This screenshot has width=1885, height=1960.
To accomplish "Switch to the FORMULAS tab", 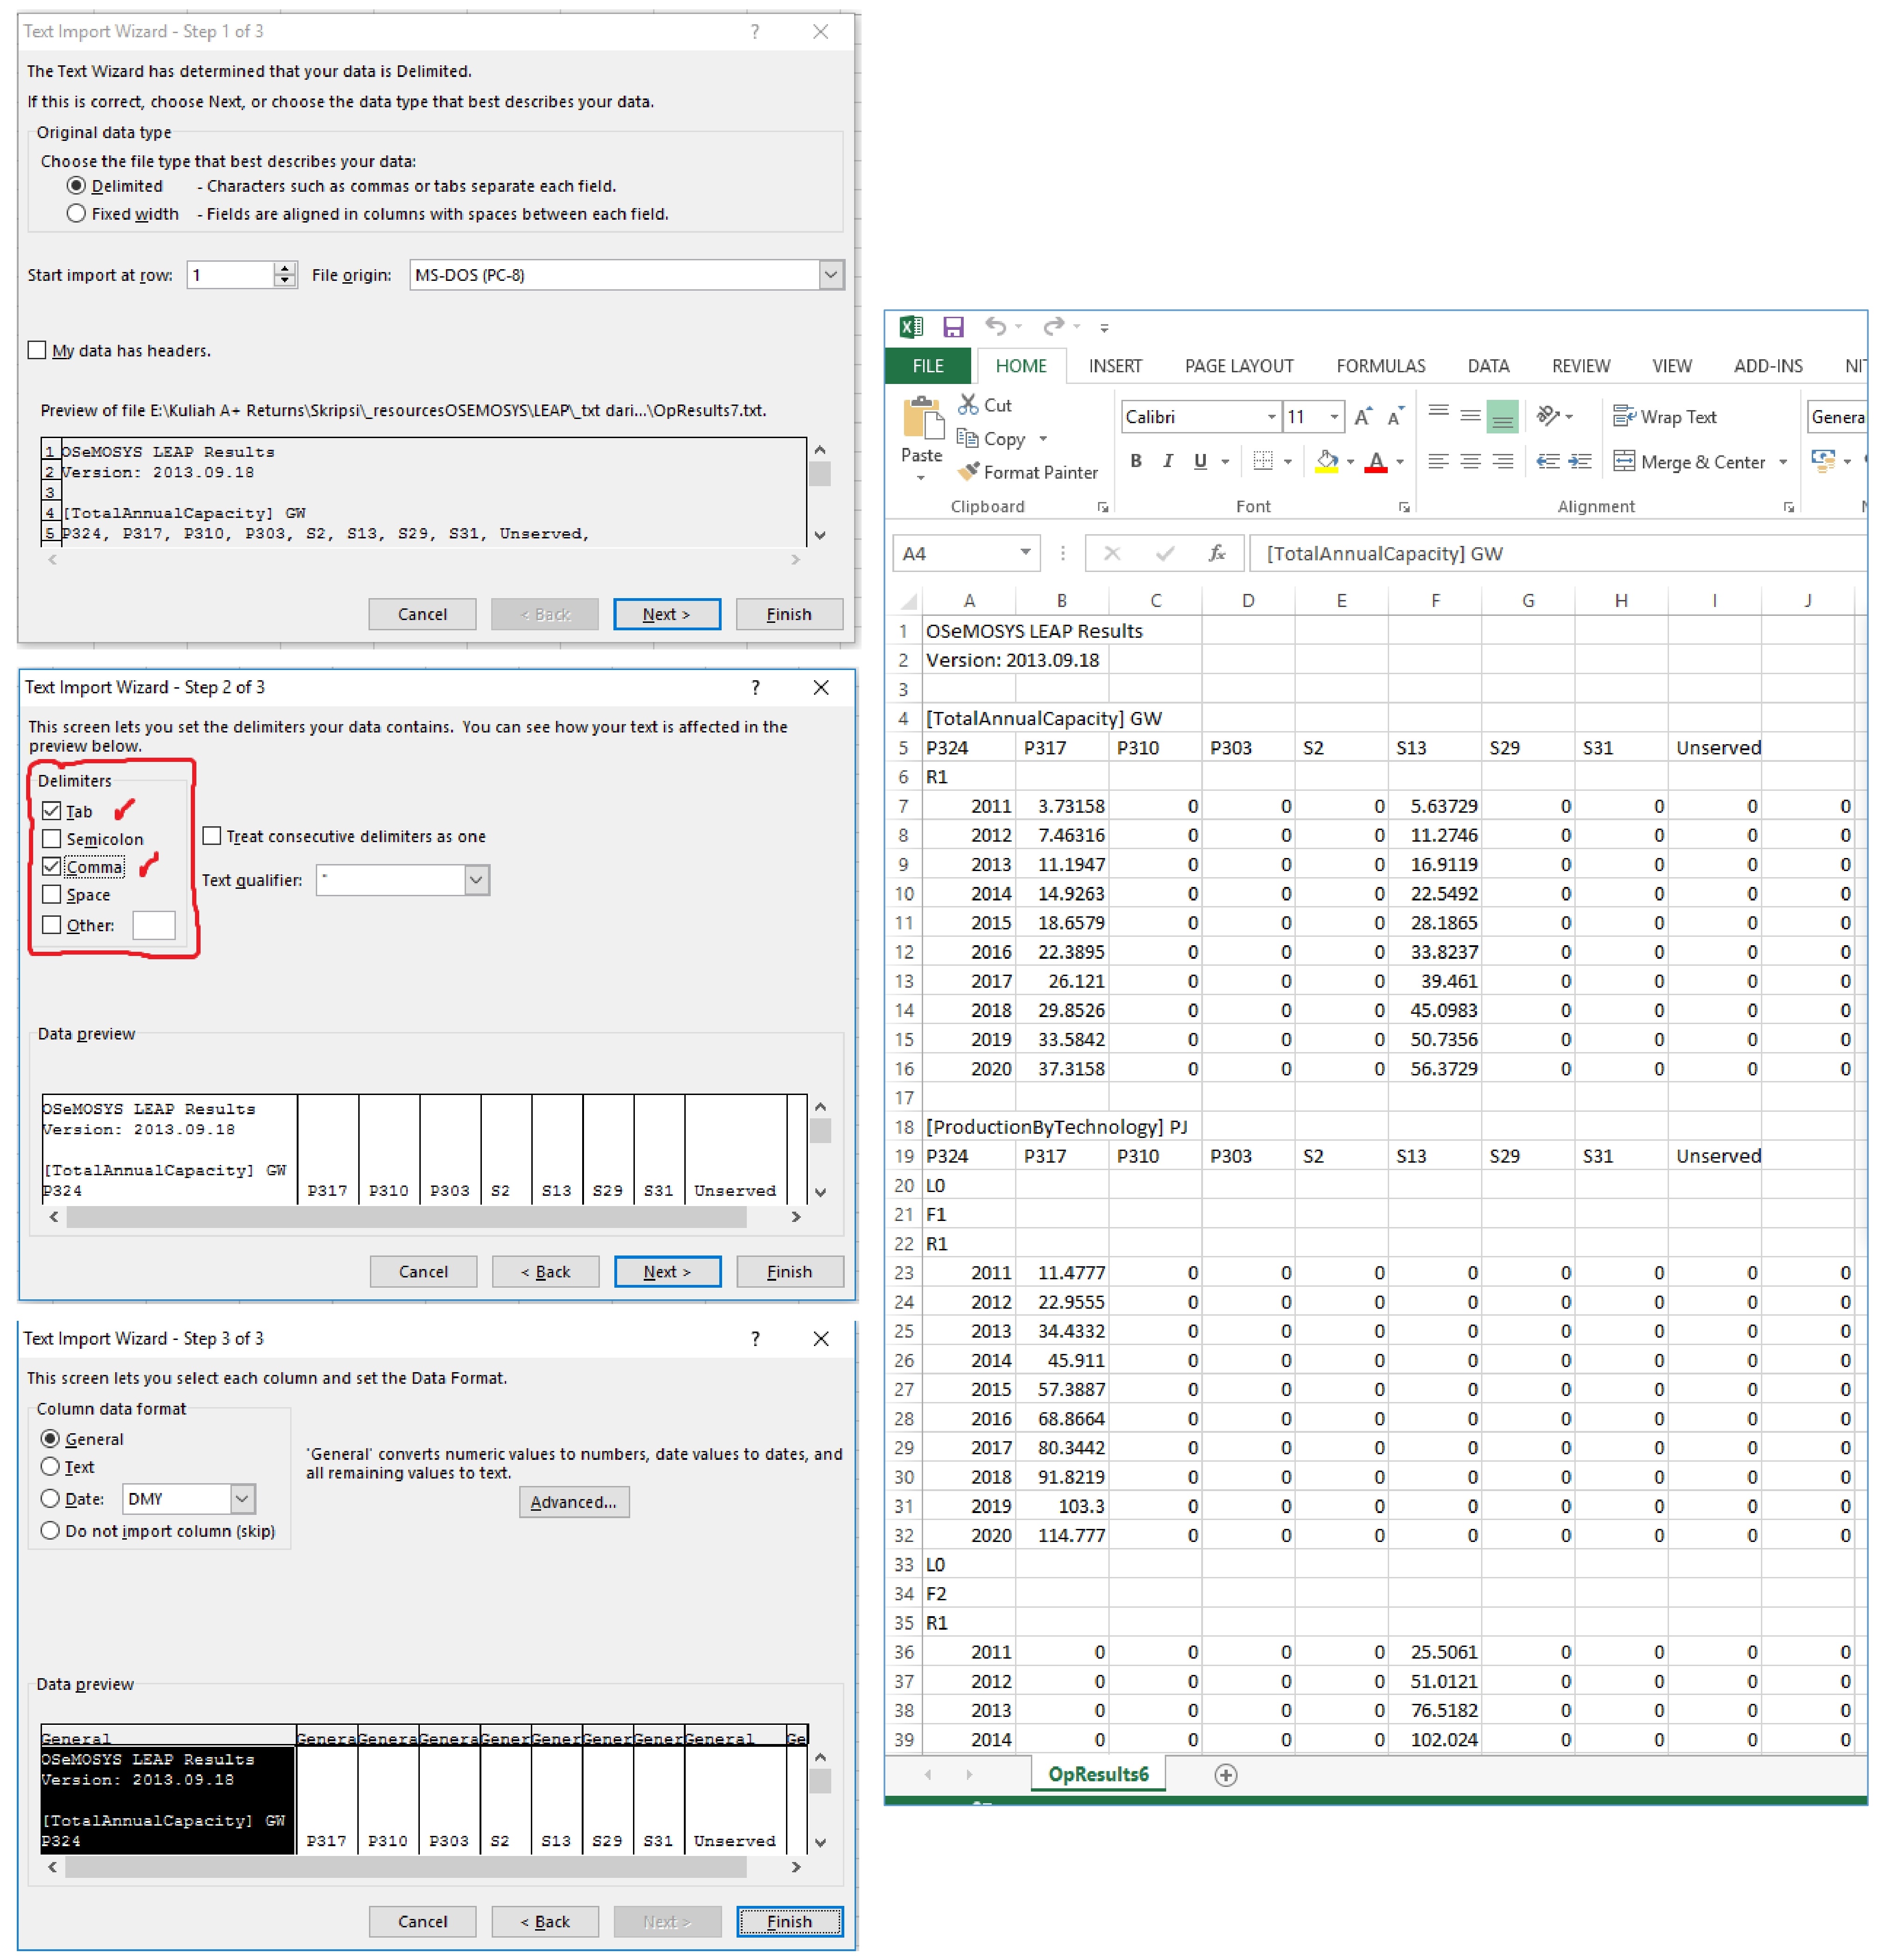I will [x=1381, y=366].
